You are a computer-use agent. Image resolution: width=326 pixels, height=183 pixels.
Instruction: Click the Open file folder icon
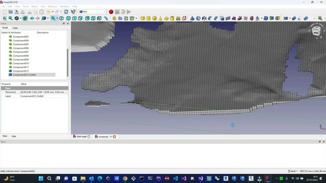(11, 12)
